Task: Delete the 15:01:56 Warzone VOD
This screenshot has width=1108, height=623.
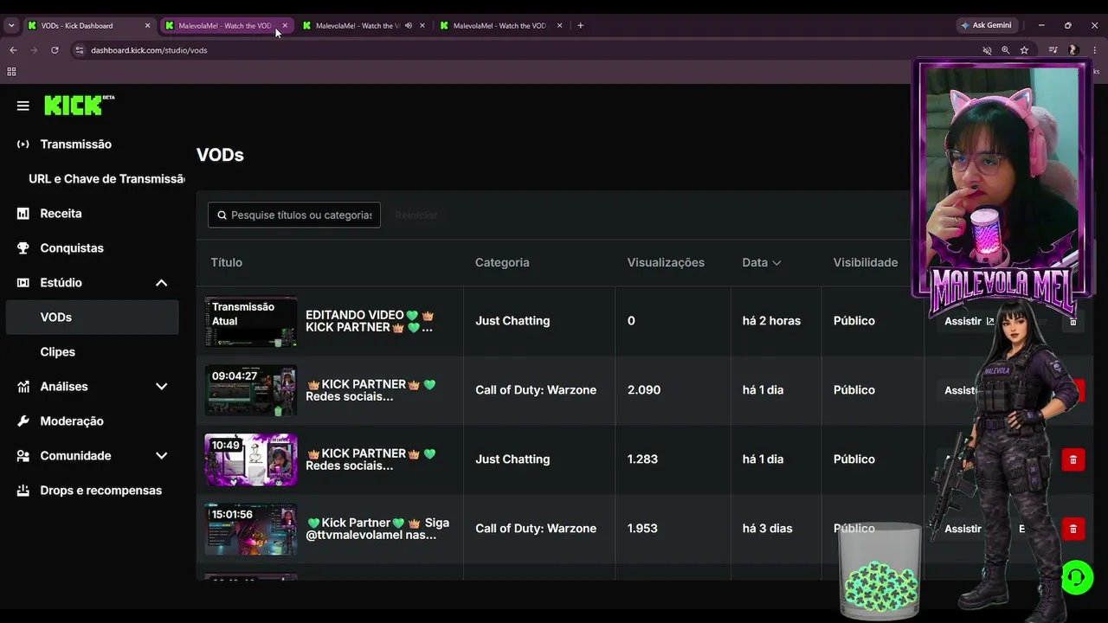Action: pyautogui.click(x=1073, y=529)
